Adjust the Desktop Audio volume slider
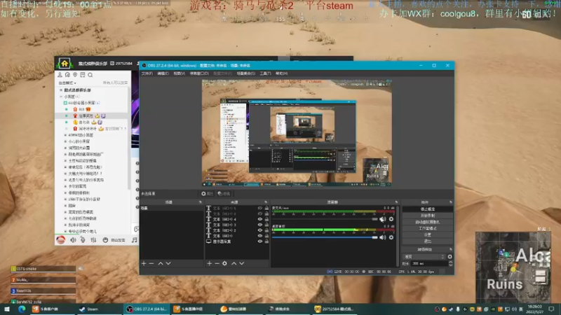Image resolution: width=561 pixels, height=315 pixels. (325, 237)
